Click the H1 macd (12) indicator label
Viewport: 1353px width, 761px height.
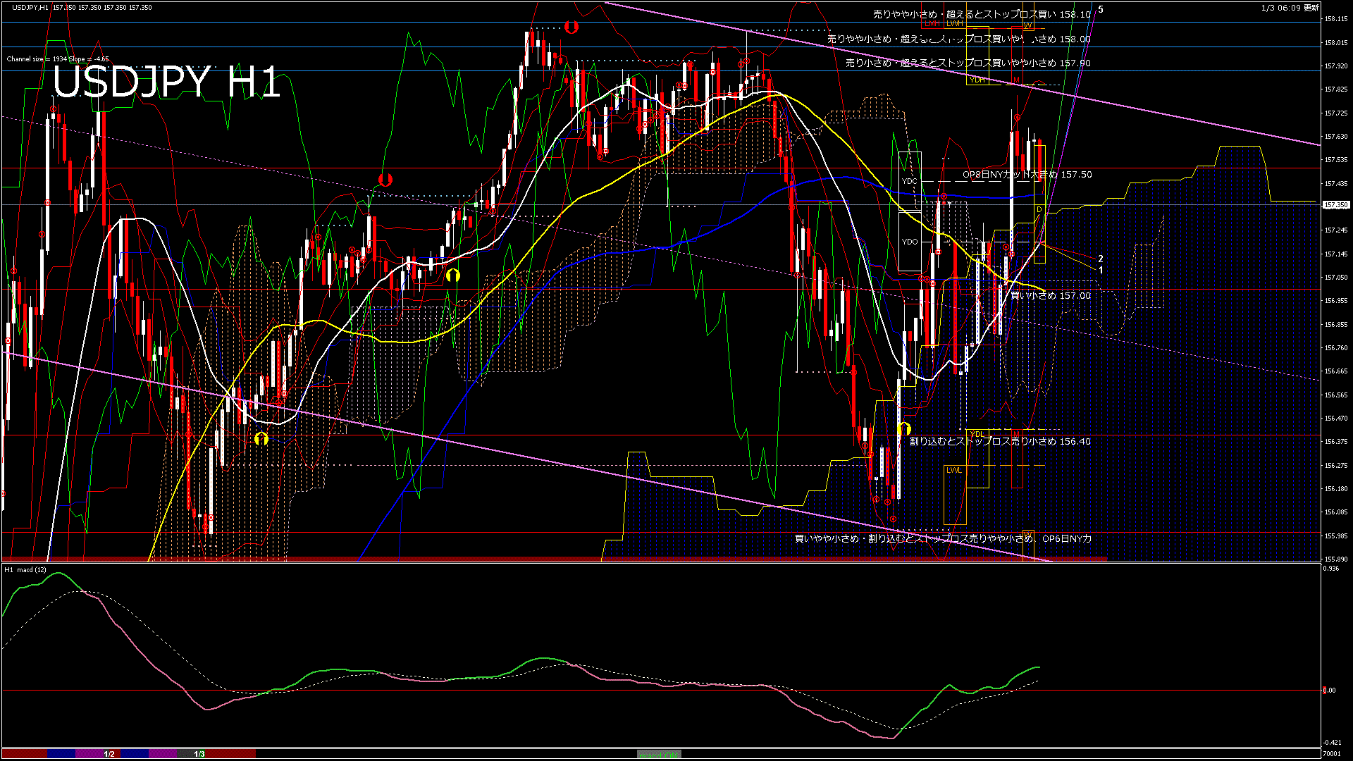click(25, 569)
